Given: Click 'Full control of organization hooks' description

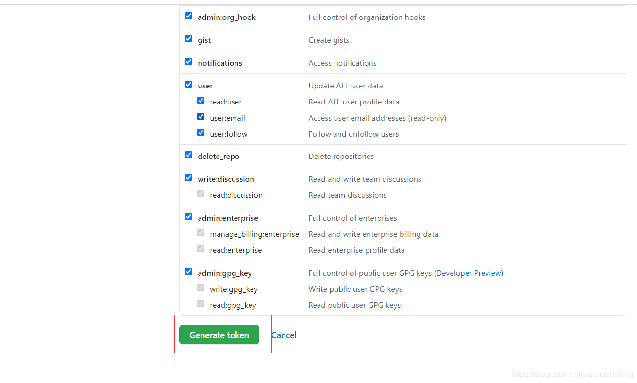Looking at the screenshot, I should click(367, 17).
